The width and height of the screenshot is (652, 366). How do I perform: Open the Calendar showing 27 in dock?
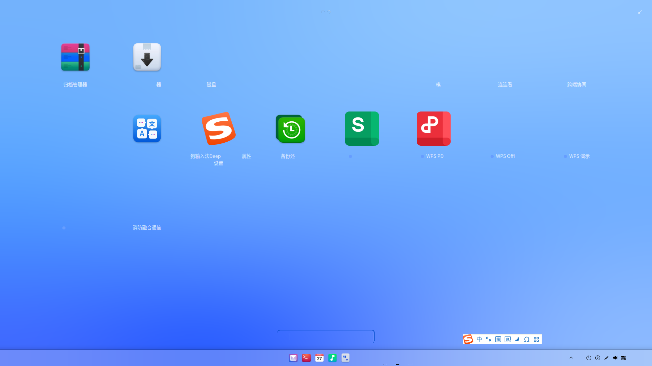320,358
